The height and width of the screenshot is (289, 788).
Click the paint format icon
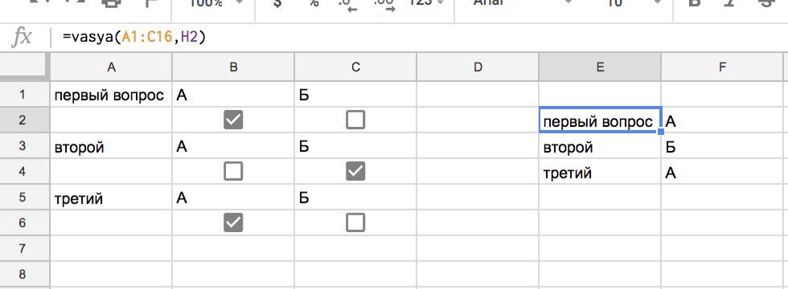pyautogui.click(x=150, y=3)
